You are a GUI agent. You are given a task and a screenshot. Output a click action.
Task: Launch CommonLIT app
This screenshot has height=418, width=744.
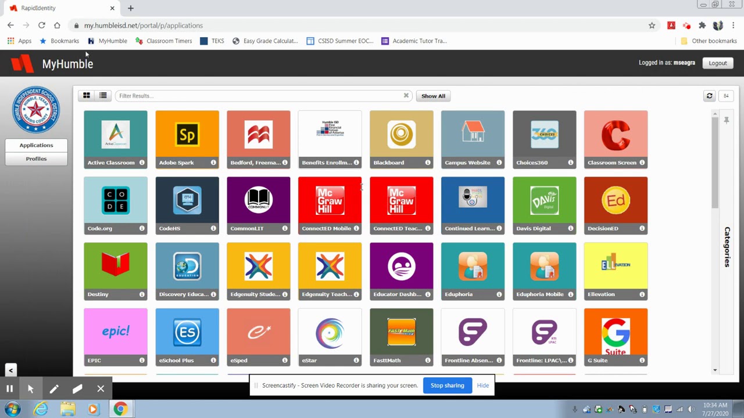click(258, 205)
